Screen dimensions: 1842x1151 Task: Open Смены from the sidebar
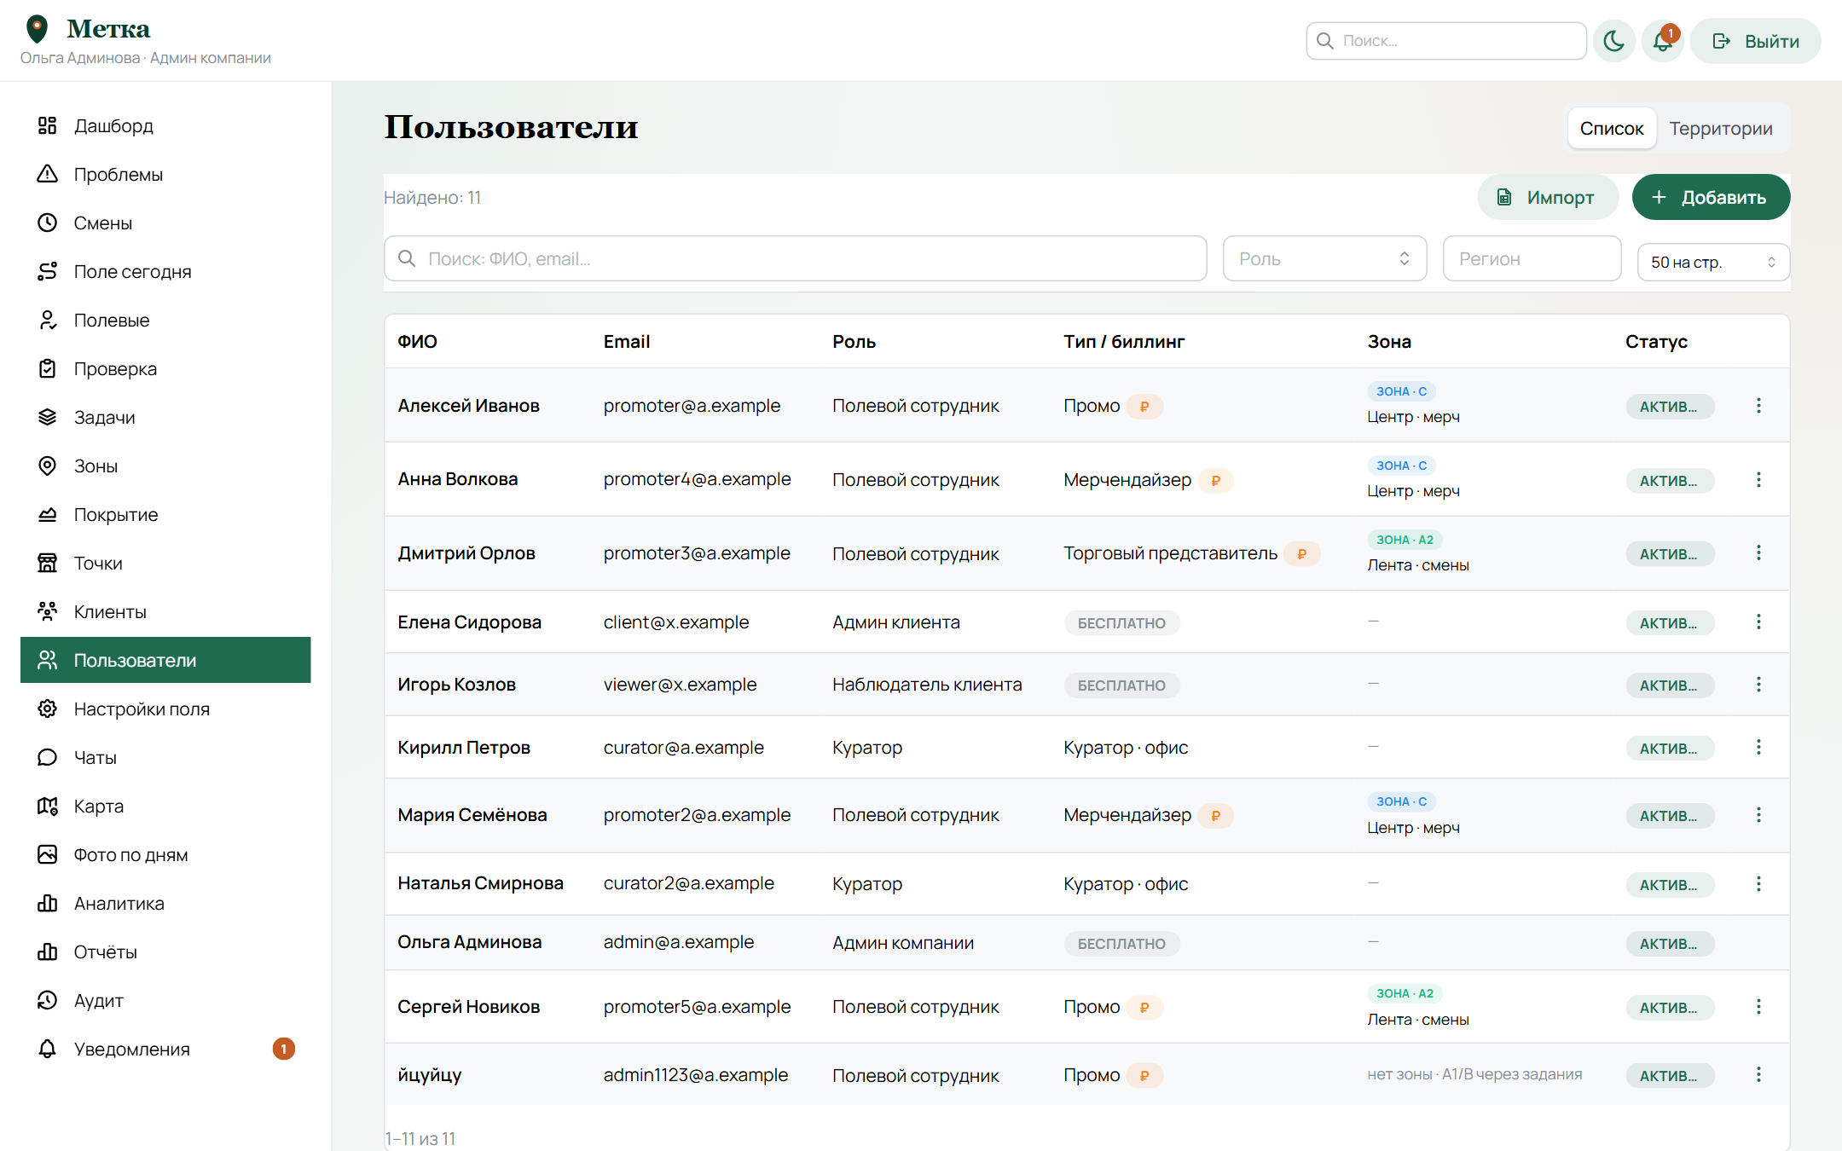click(165, 223)
